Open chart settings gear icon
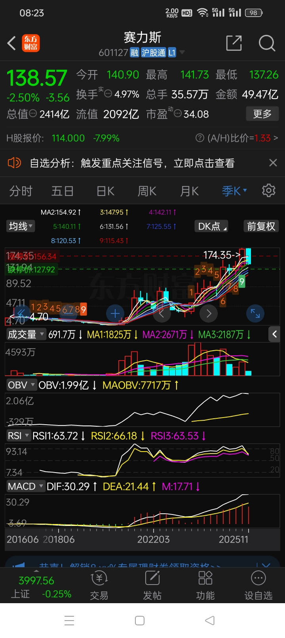The width and height of the screenshot is (285, 638). click(269, 190)
